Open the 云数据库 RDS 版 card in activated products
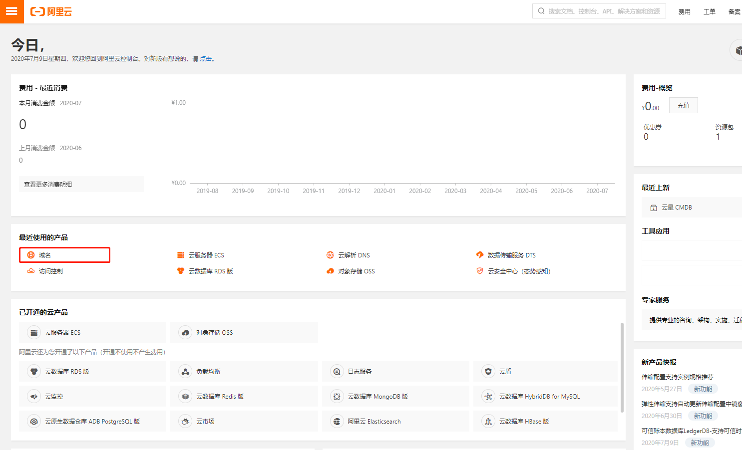 (92, 371)
